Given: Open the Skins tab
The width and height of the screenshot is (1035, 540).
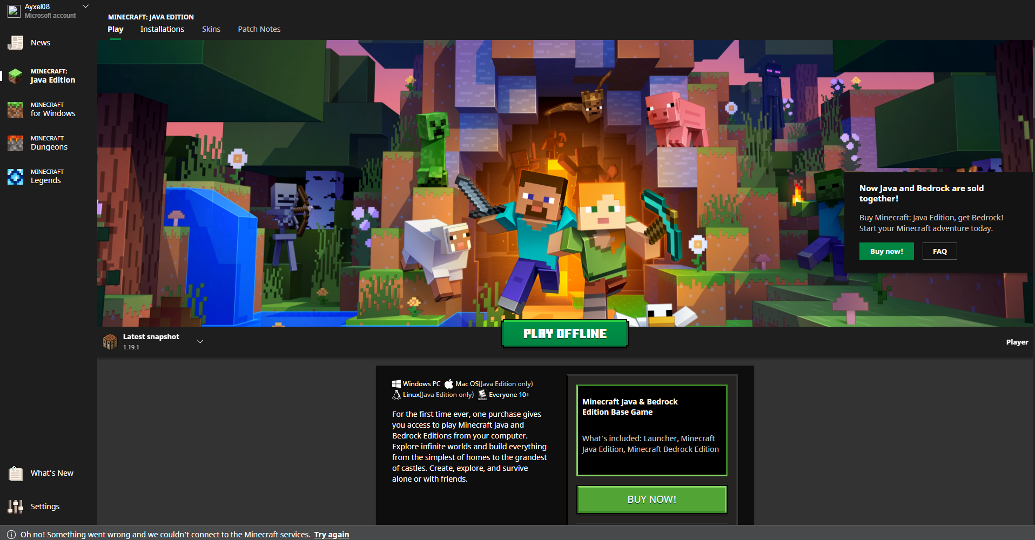Looking at the screenshot, I should pyautogui.click(x=211, y=29).
